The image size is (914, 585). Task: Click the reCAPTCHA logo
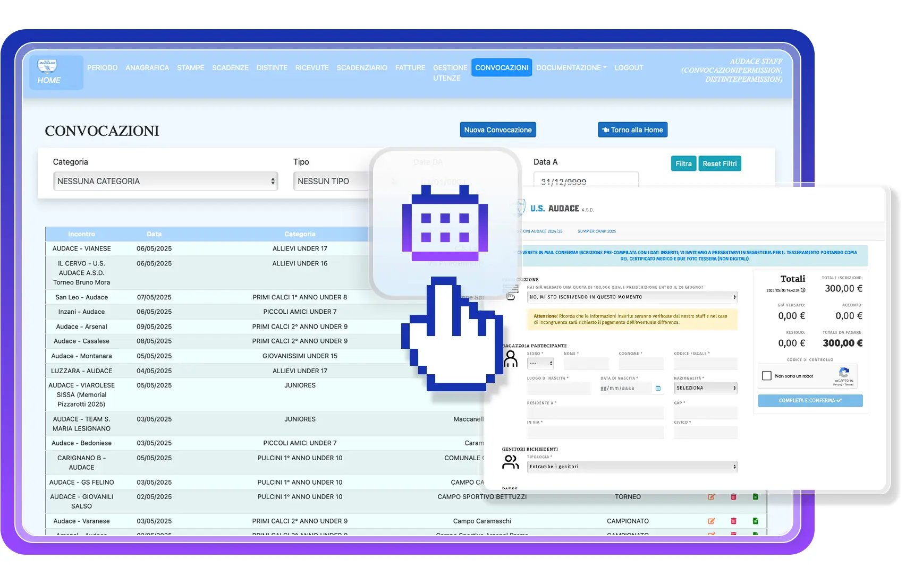click(x=844, y=373)
